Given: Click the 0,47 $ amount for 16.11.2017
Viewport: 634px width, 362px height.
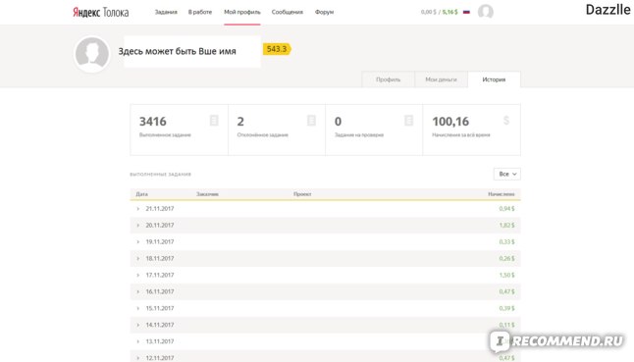Looking at the screenshot, I should (x=506, y=291).
